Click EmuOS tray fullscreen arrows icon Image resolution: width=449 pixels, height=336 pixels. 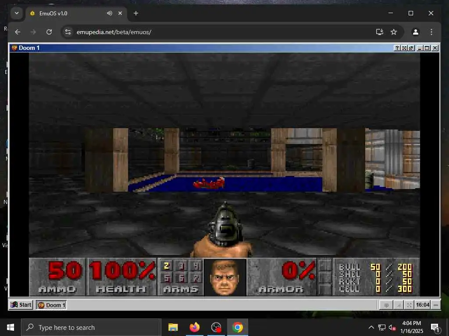click(x=409, y=305)
